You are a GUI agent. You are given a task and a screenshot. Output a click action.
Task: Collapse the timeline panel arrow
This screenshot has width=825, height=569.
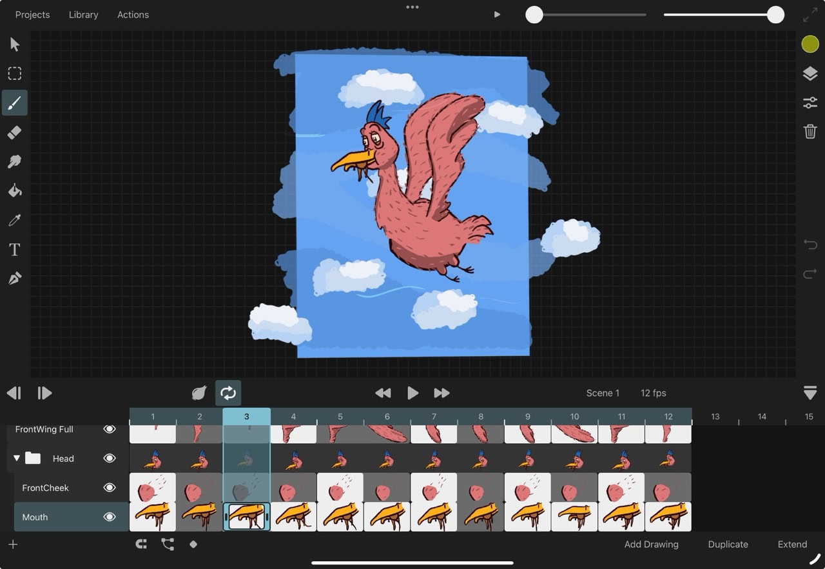pos(810,393)
